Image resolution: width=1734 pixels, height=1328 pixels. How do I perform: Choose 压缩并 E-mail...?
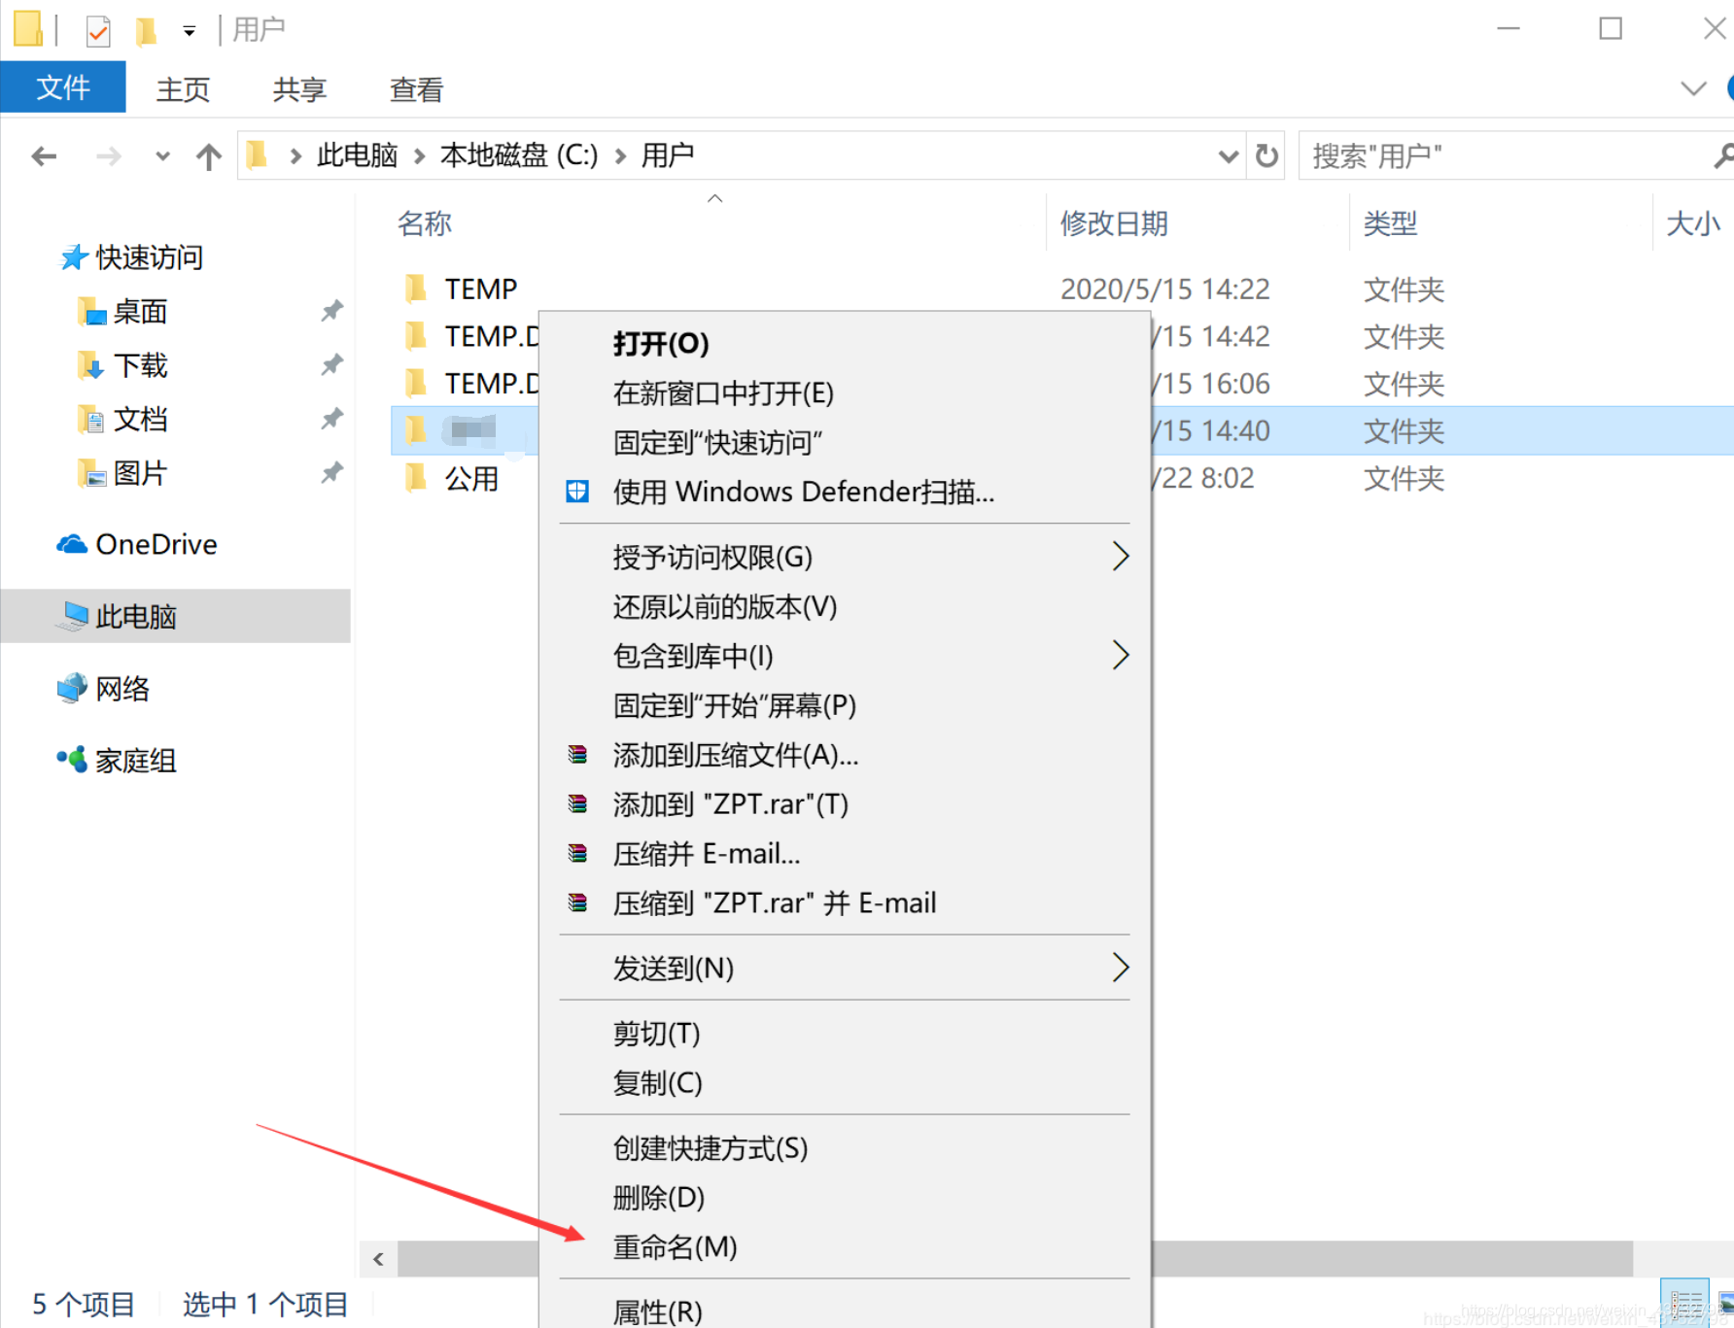tap(845, 854)
